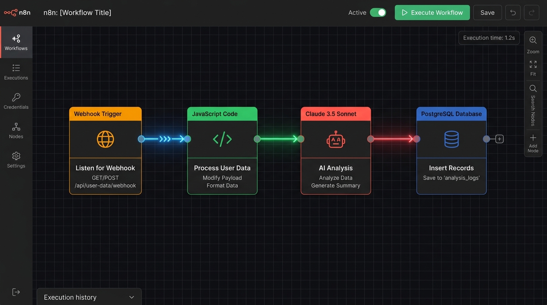Click the Insert Records label

(451, 168)
